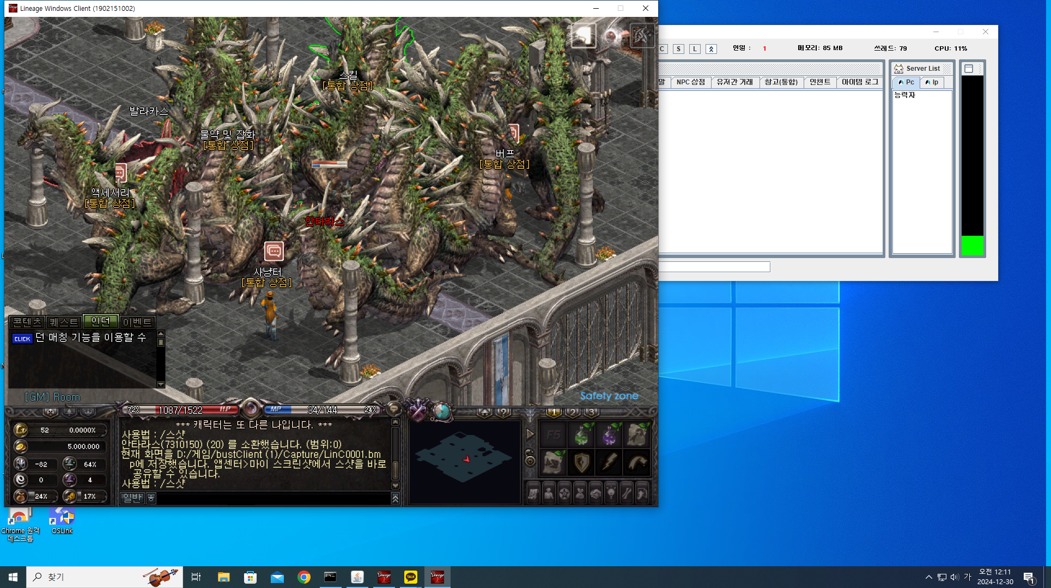Screen dimensions: 1051x588
Task: Click the chat log scrollbar thumb
Action: (x=396, y=470)
